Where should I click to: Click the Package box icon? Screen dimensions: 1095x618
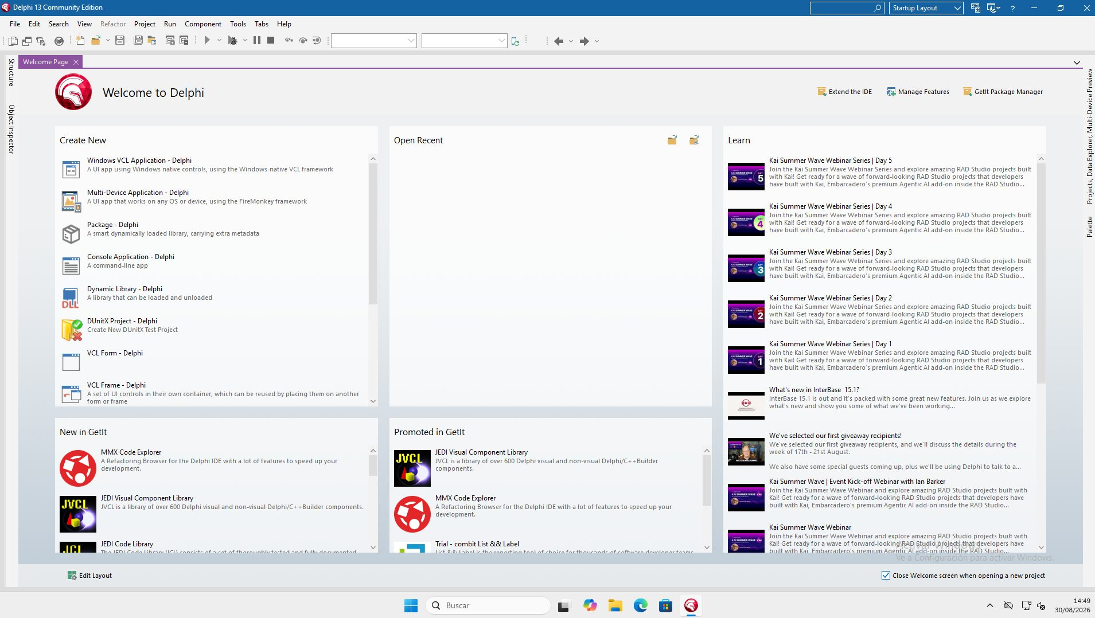71,234
